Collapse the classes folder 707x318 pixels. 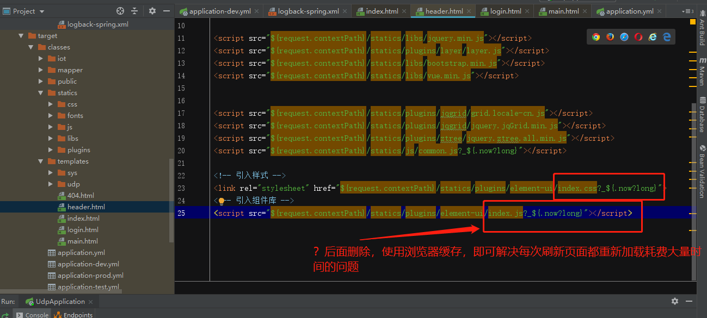pos(31,47)
